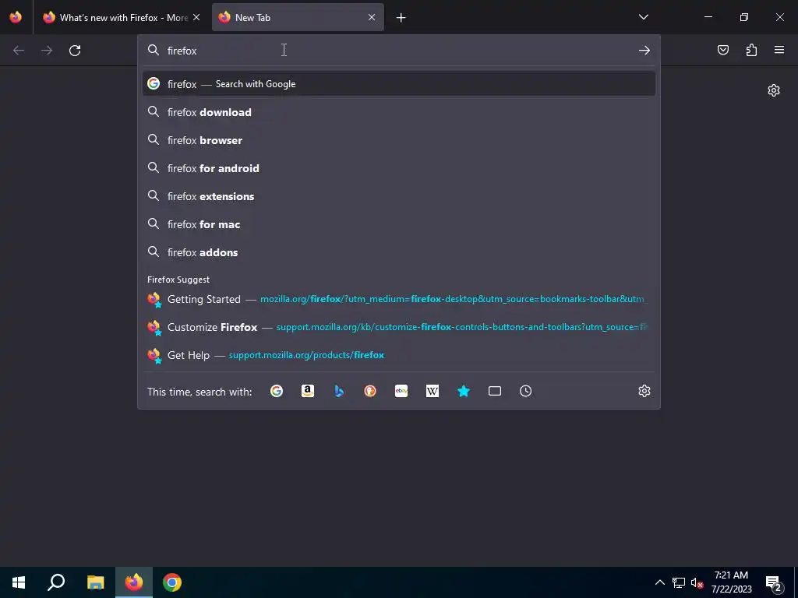The height and width of the screenshot is (598, 798).
Task: Open Save to Pocket icon
Action: (723, 50)
